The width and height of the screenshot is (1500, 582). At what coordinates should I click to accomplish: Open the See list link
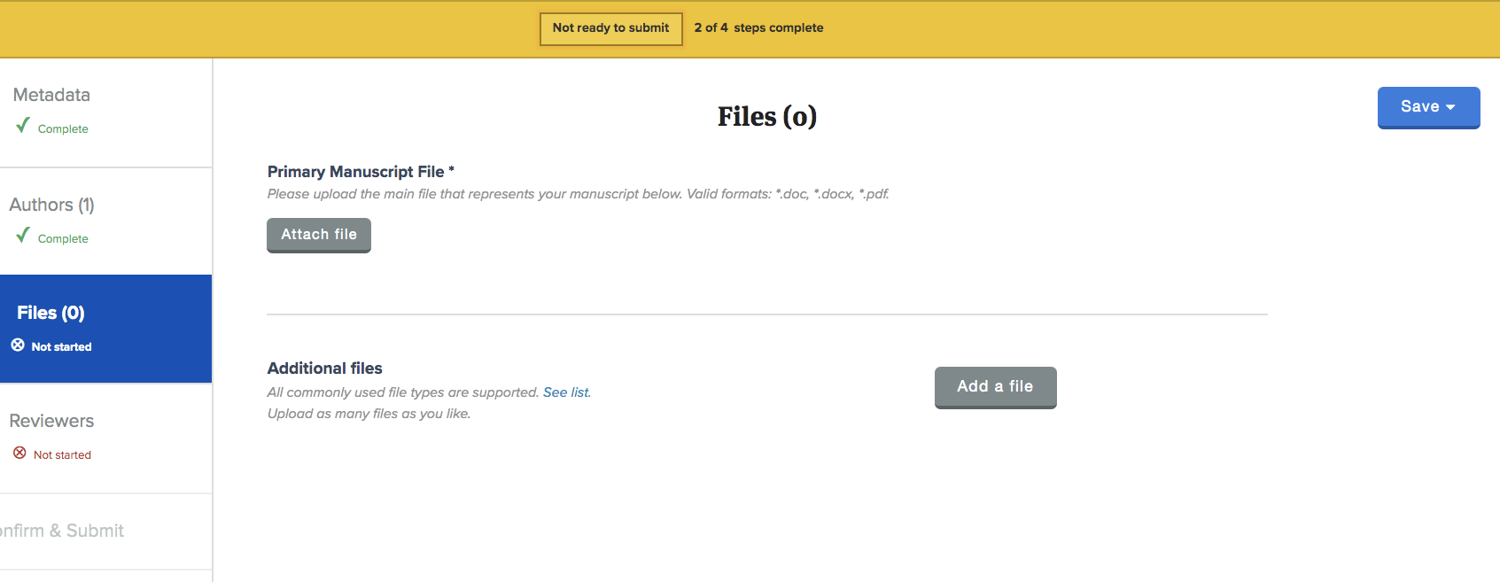coord(565,392)
